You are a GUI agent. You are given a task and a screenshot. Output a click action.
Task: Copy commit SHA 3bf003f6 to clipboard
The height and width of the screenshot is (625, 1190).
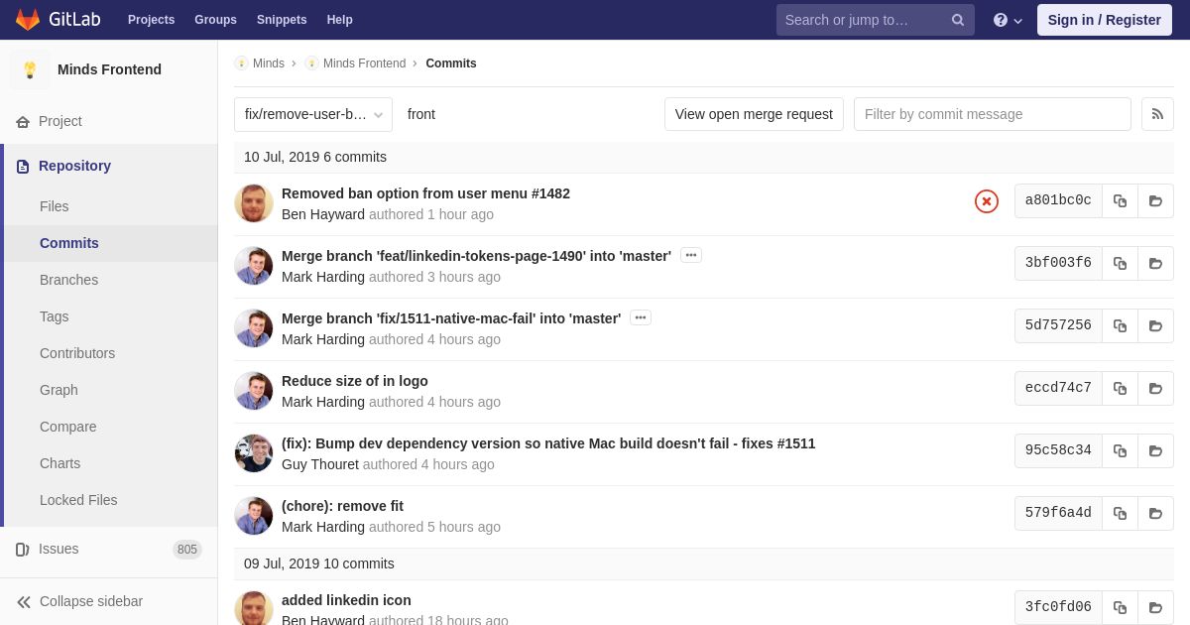point(1120,263)
